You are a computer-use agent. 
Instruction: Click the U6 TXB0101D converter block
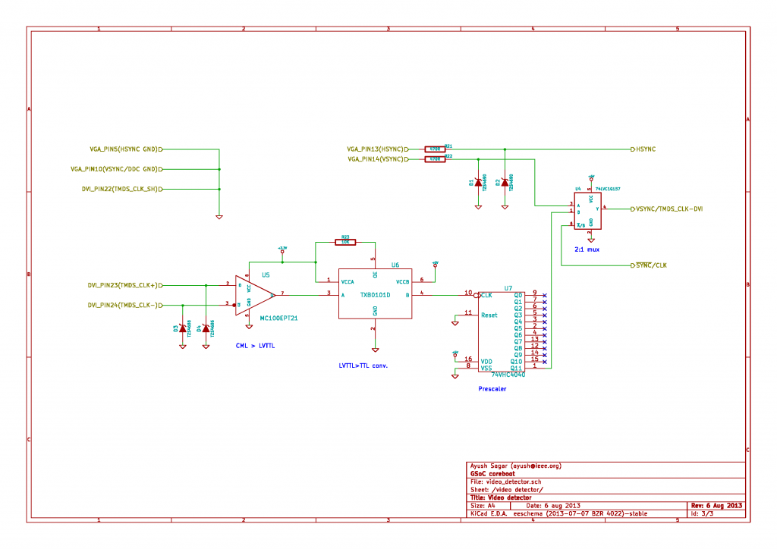(375, 293)
